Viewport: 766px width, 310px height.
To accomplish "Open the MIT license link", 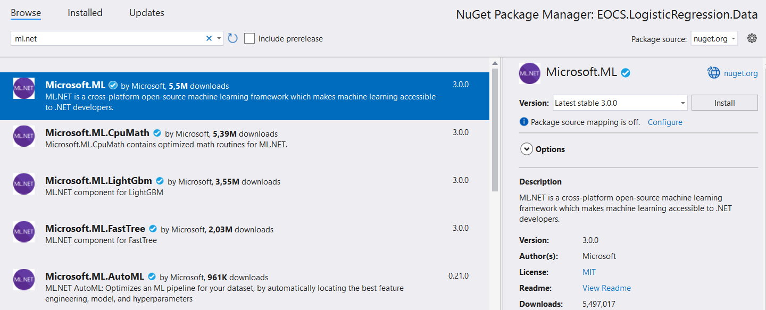I will click(589, 272).
